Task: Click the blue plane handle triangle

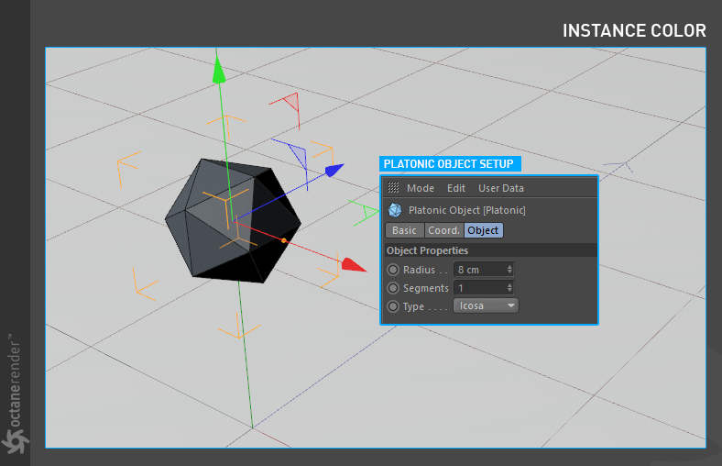Action: 298,155
